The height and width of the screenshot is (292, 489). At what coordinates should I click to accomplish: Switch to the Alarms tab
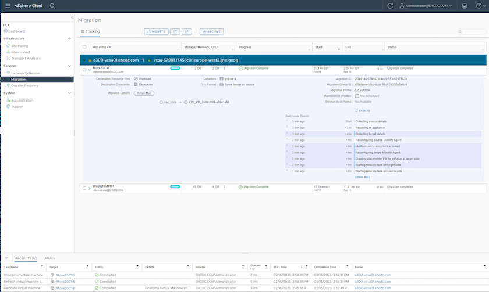[50, 258]
